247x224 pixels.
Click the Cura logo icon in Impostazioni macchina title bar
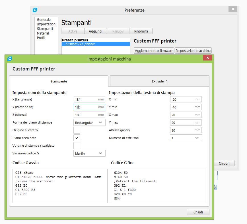point(10,59)
